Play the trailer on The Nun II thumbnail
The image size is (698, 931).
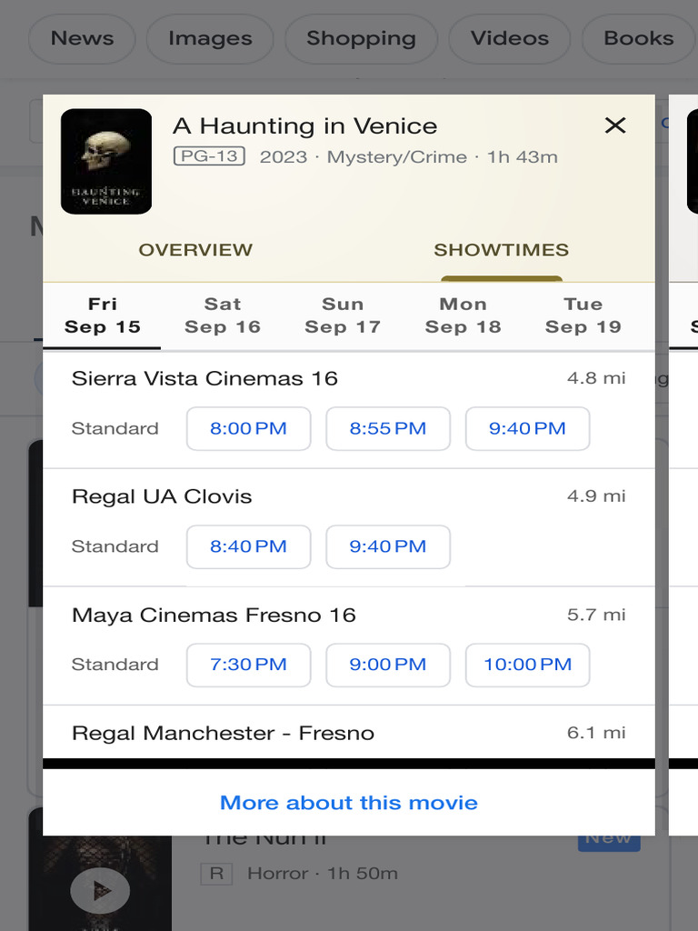(x=100, y=890)
